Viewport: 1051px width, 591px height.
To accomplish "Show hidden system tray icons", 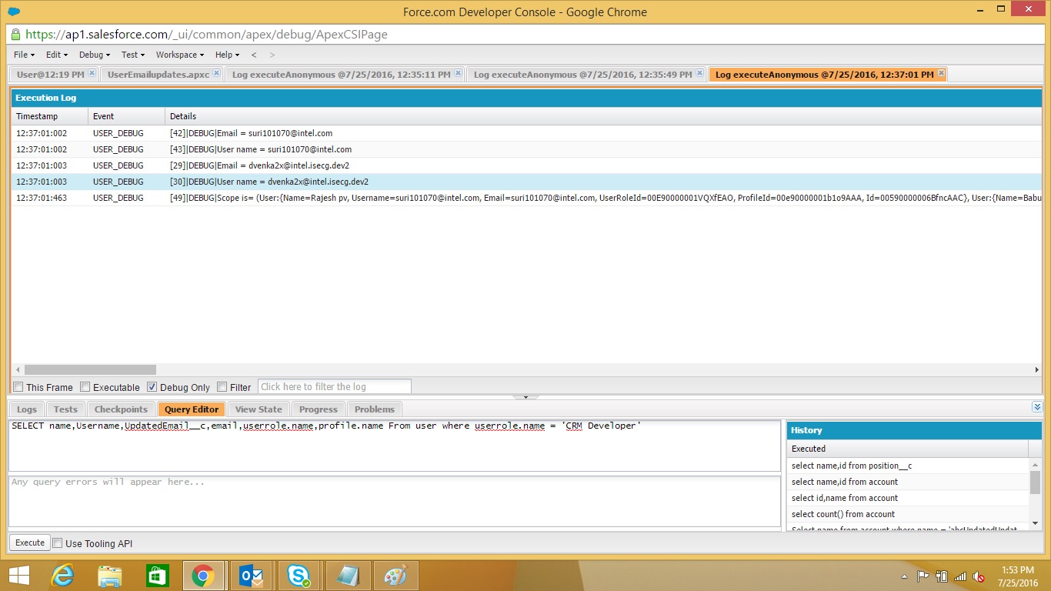I will (x=905, y=576).
